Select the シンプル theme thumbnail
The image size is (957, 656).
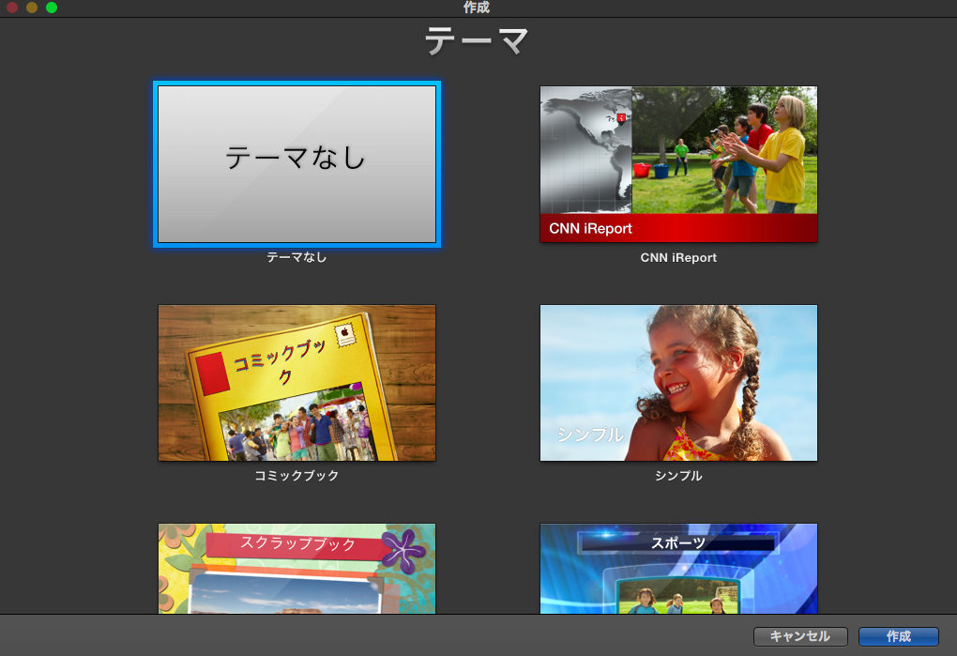tap(678, 383)
